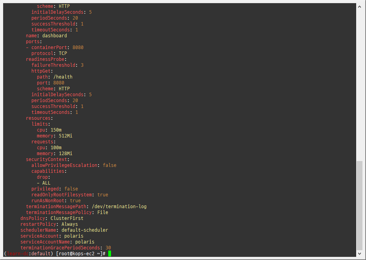Click the scrollbar down arrow

coord(359,254)
